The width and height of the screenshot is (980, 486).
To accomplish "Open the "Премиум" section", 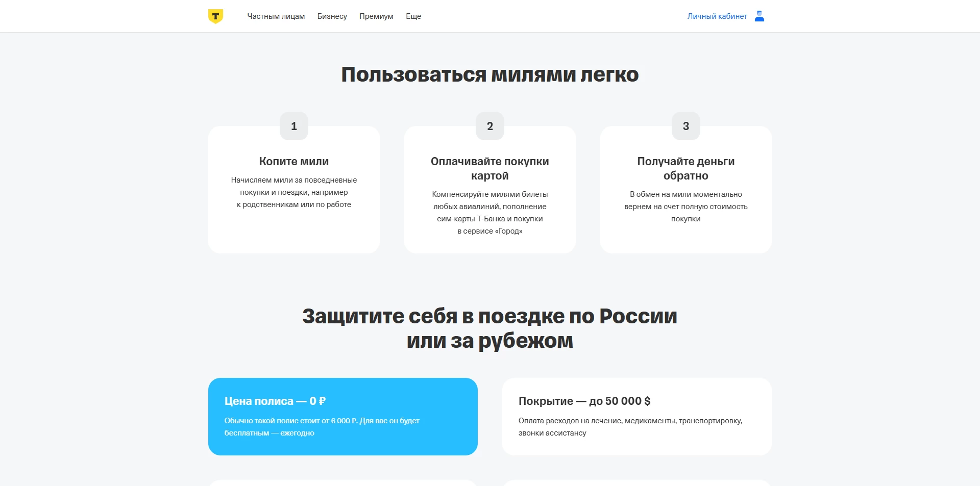I will point(376,16).
